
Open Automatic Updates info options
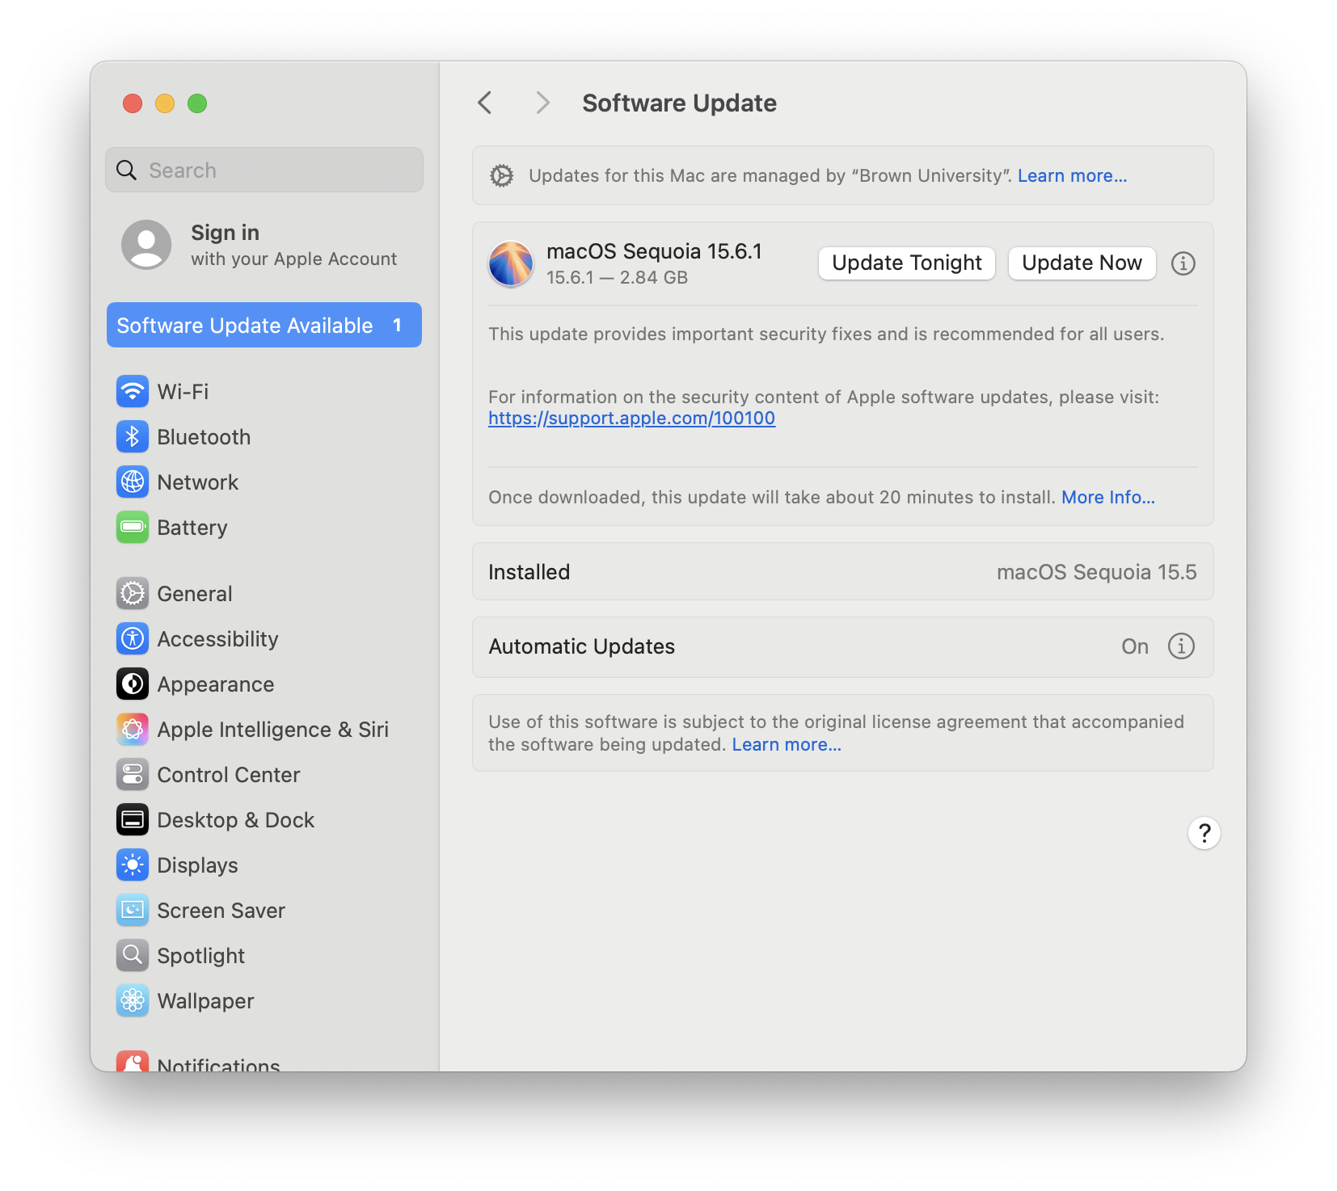(x=1181, y=646)
